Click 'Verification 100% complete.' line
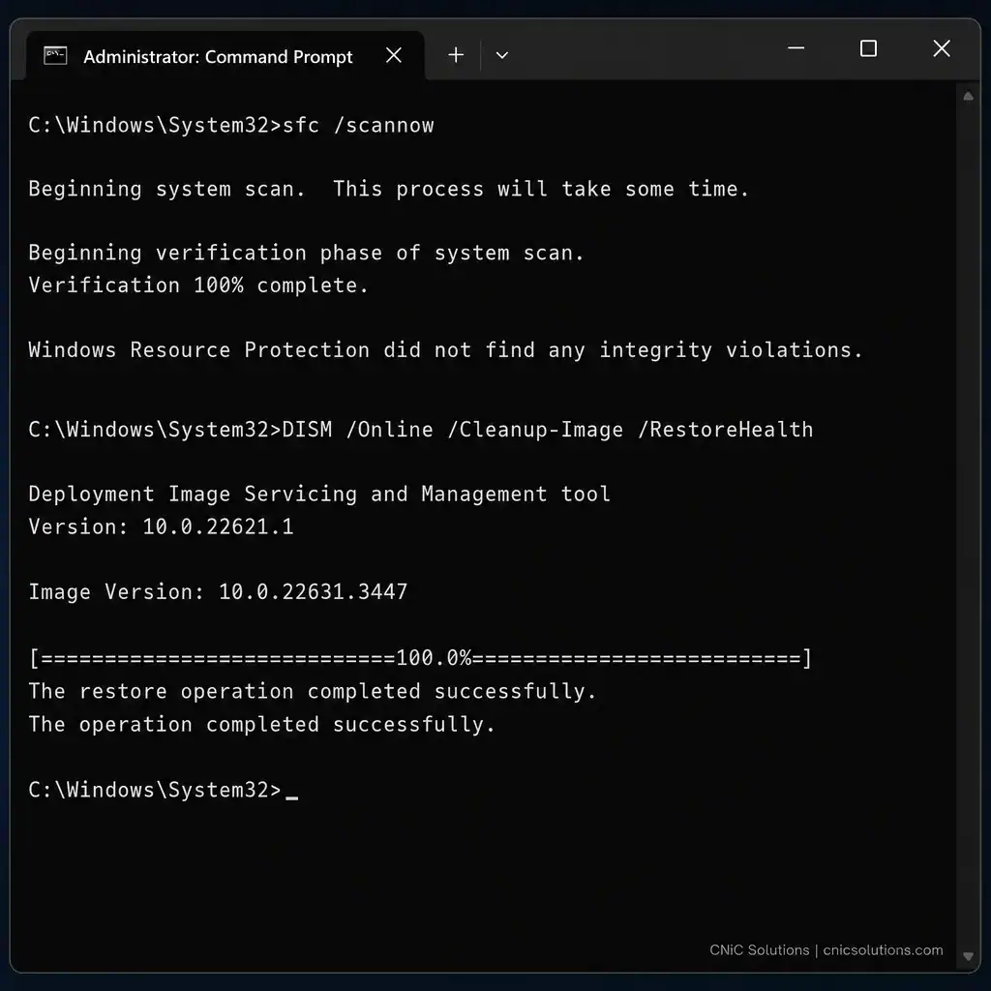This screenshot has width=991, height=991. click(198, 285)
